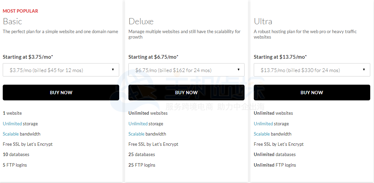Image resolution: width=374 pixels, height=183 pixels.
Task: Click BUY NOW for the Basic plan
Action: click(x=61, y=93)
